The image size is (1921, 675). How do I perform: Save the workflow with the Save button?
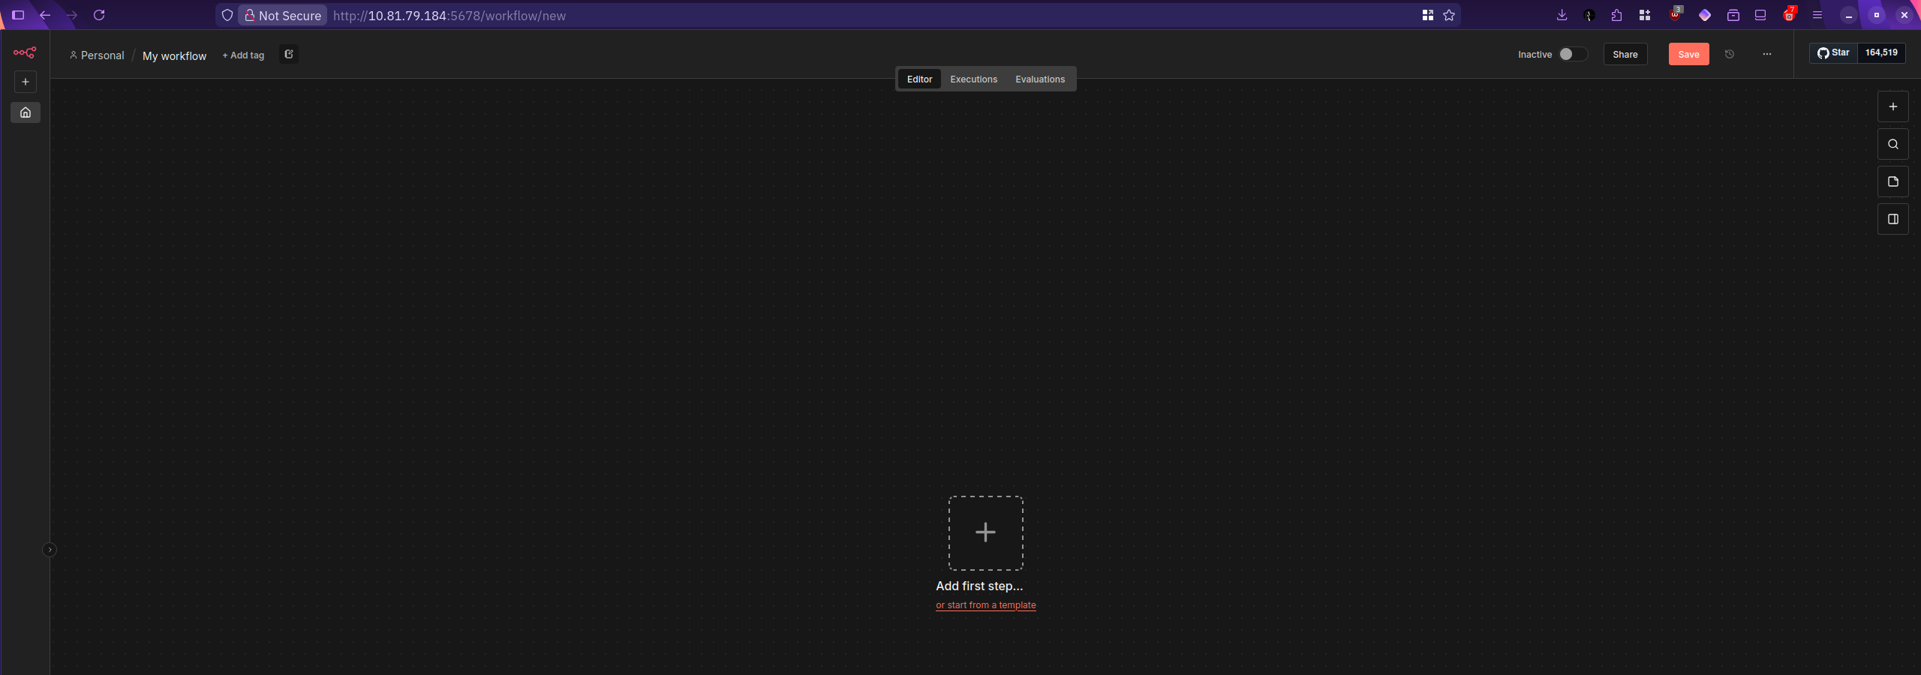click(x=1687, y=54)
